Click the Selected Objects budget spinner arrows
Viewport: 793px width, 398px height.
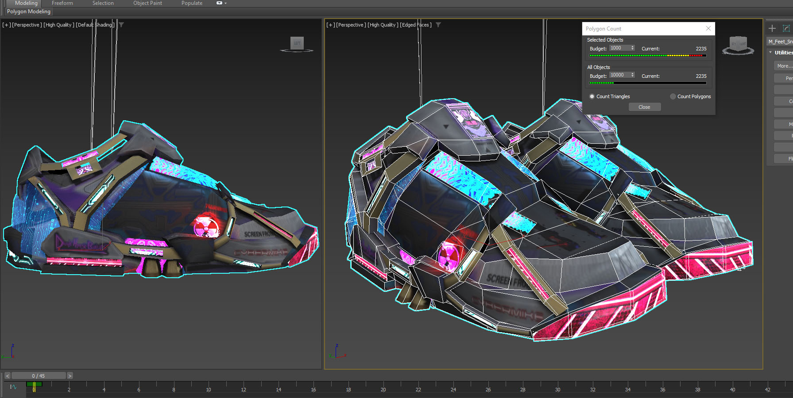tap(632, 48)
